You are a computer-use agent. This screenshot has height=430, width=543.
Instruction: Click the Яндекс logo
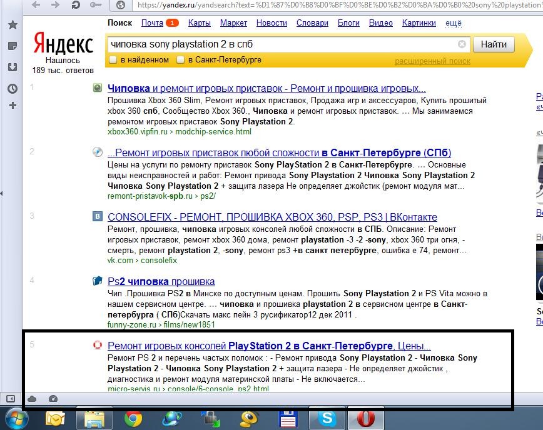[x=63, y=43]
